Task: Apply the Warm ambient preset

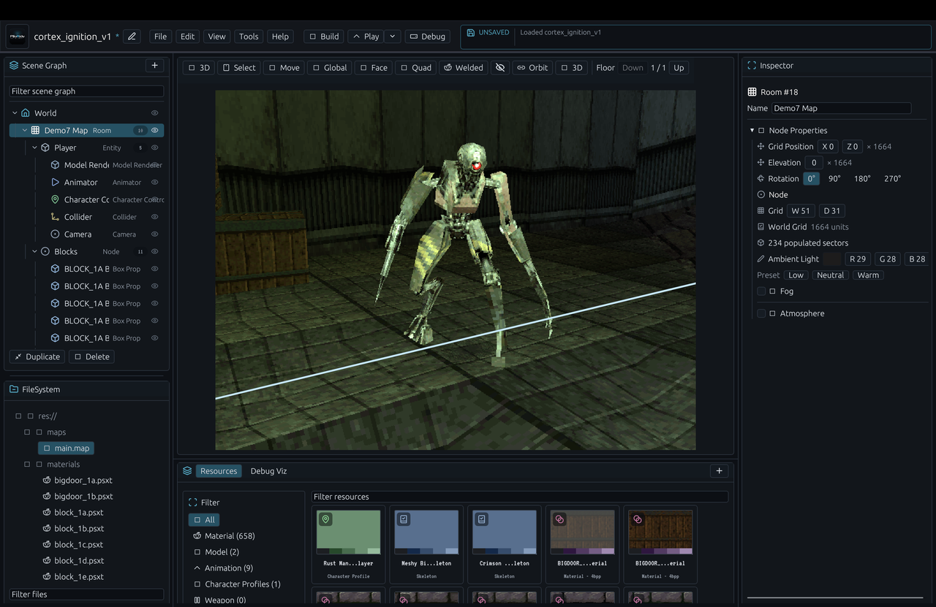Action: 868,275
